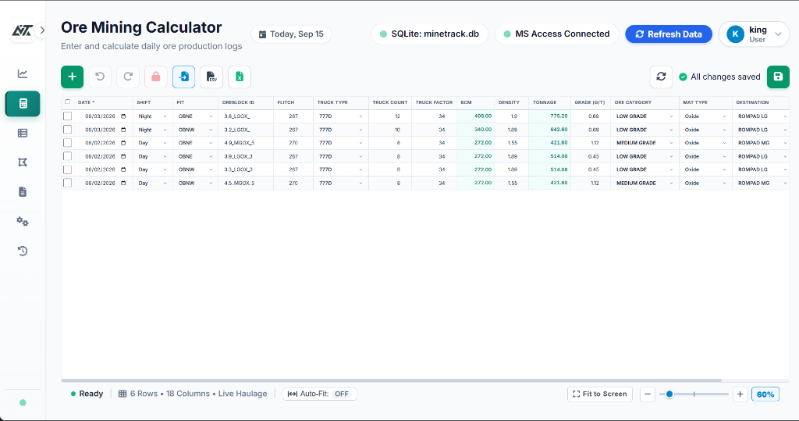Click the 60% zoom level button
The width and height of the screenshot is (799, 421).
click(x=765, y=394)
